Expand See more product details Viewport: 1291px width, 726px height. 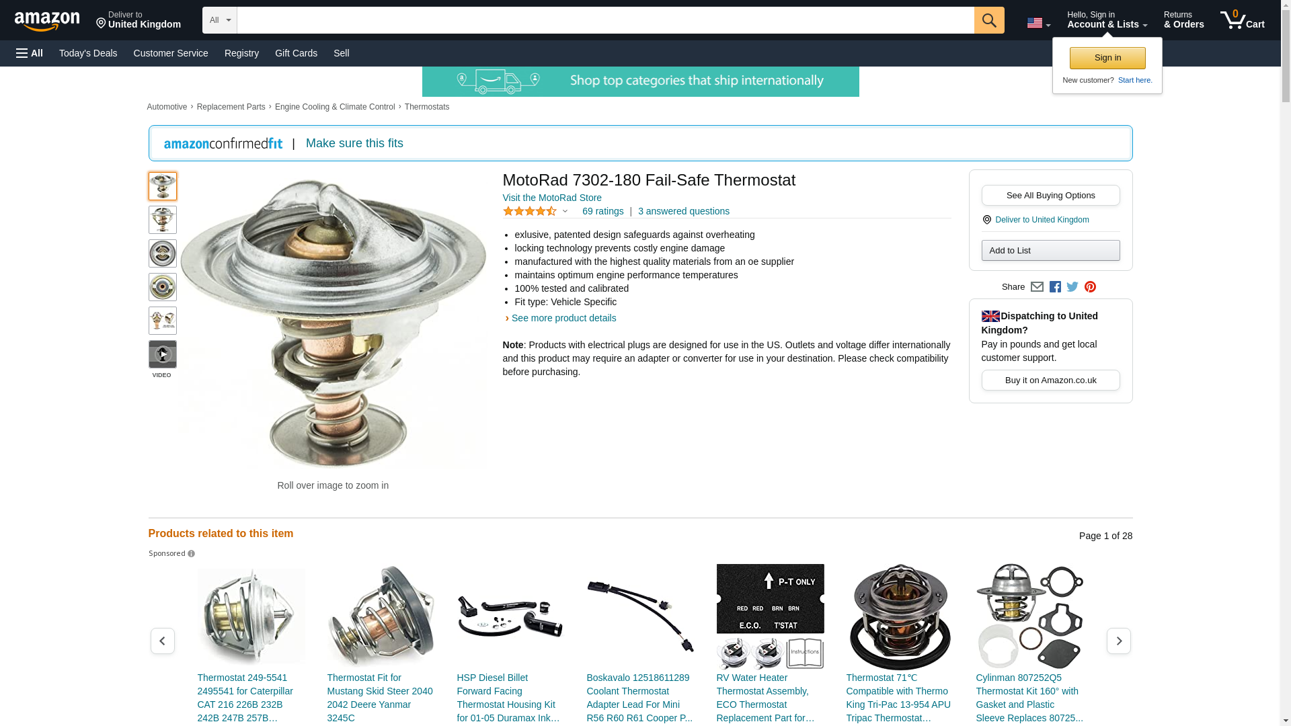click(x=563, y=318)
